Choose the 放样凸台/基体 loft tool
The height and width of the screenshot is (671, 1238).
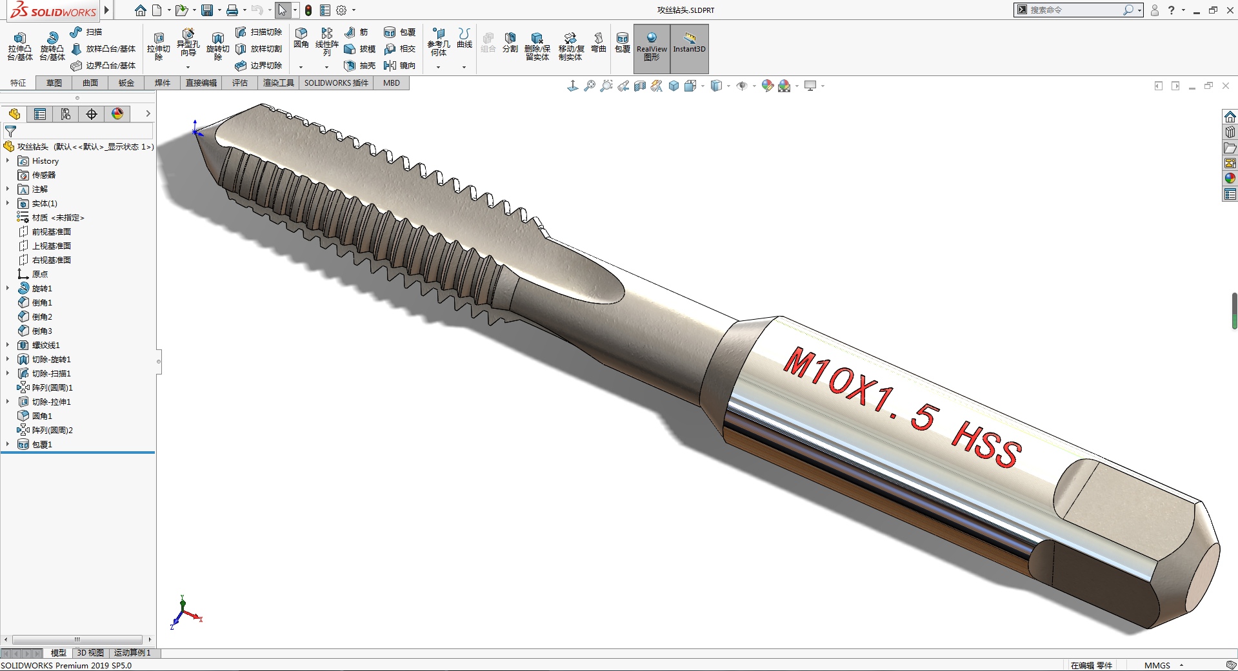(103, 48)
